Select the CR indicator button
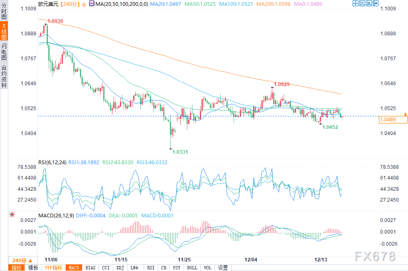This screenshot has width=408, height=271. point(164,268)
